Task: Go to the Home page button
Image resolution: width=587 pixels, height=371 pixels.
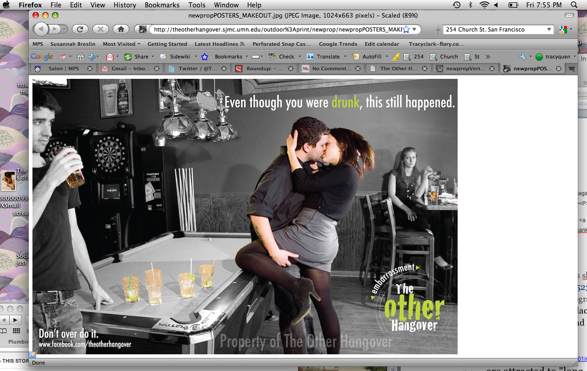Action: (x=121, y=29)
